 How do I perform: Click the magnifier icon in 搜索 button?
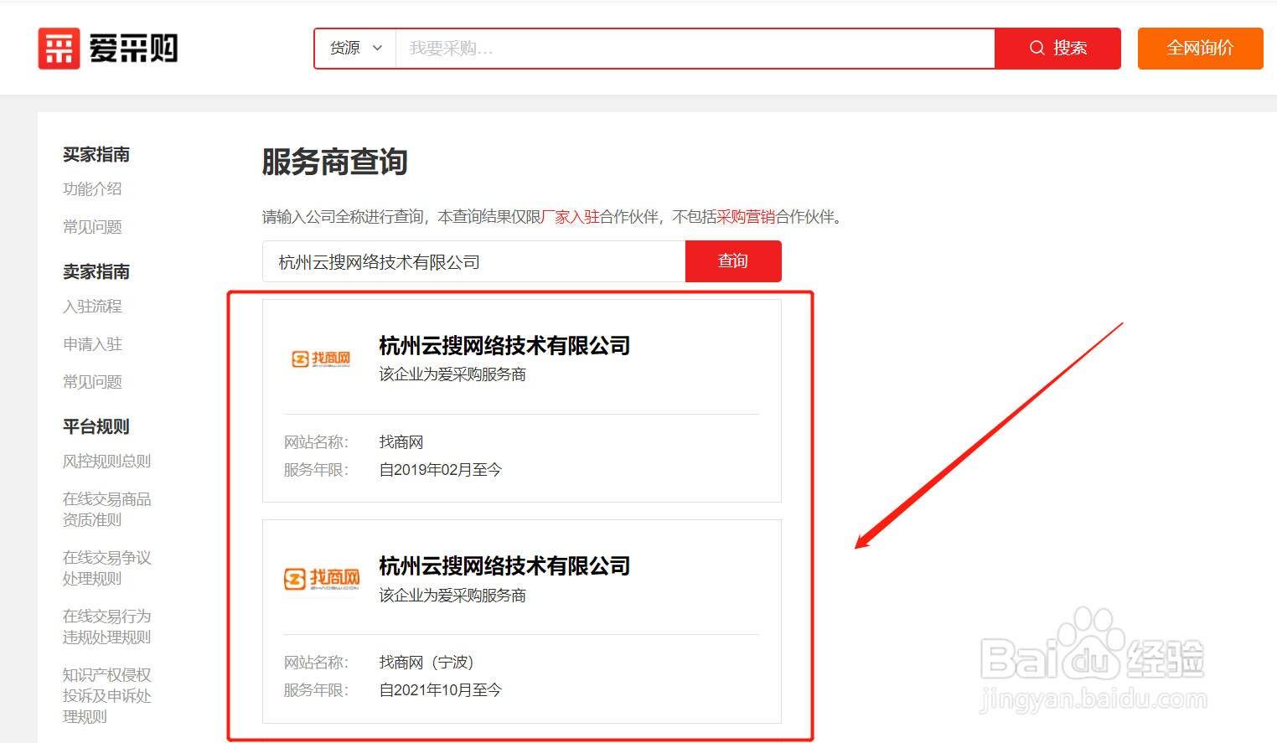coord(1037,49)
